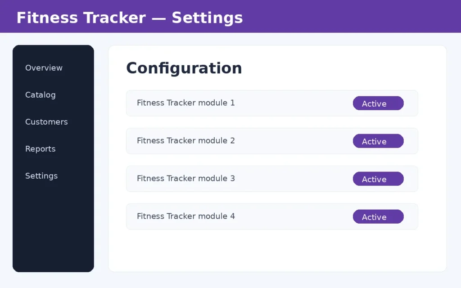Toggle Active badge for module 4
This screenshot has height=288, width=461.
pos(378,217)
